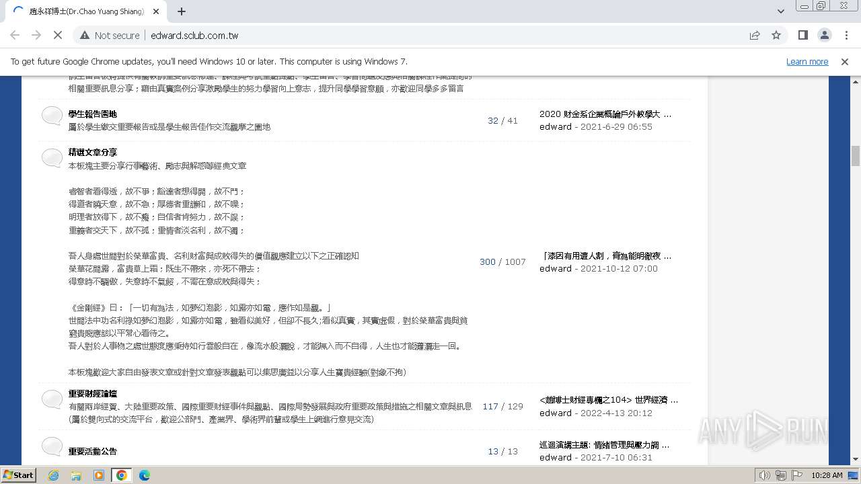861x484 pixels.
Task: Open the media player taskbar icon
Action: click(99, 475)
